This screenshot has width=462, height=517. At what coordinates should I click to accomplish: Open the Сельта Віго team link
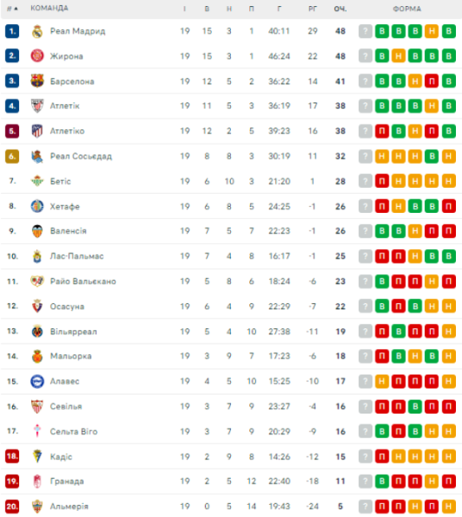point(74,432)
